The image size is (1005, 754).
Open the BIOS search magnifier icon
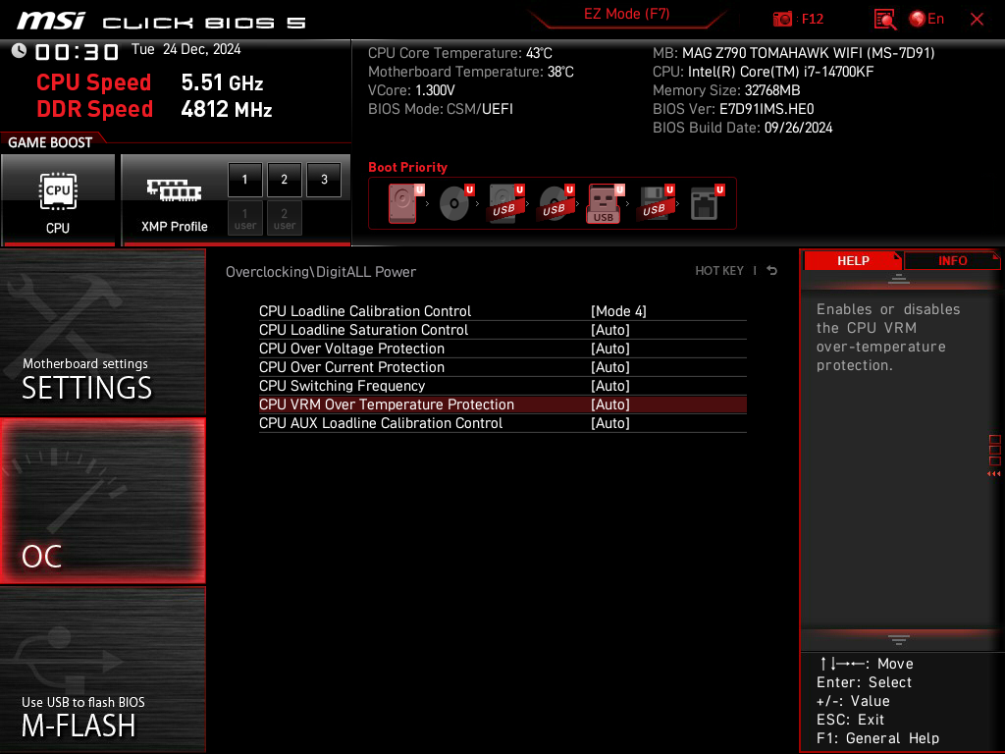(885, 20)
